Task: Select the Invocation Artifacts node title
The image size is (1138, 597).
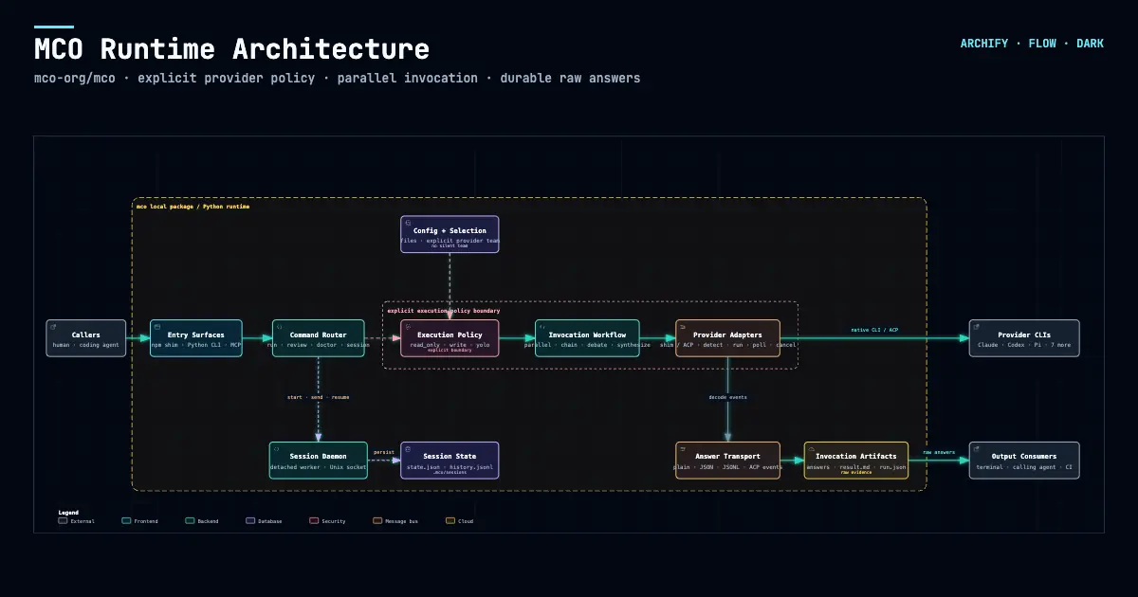Action: (856, 457)
